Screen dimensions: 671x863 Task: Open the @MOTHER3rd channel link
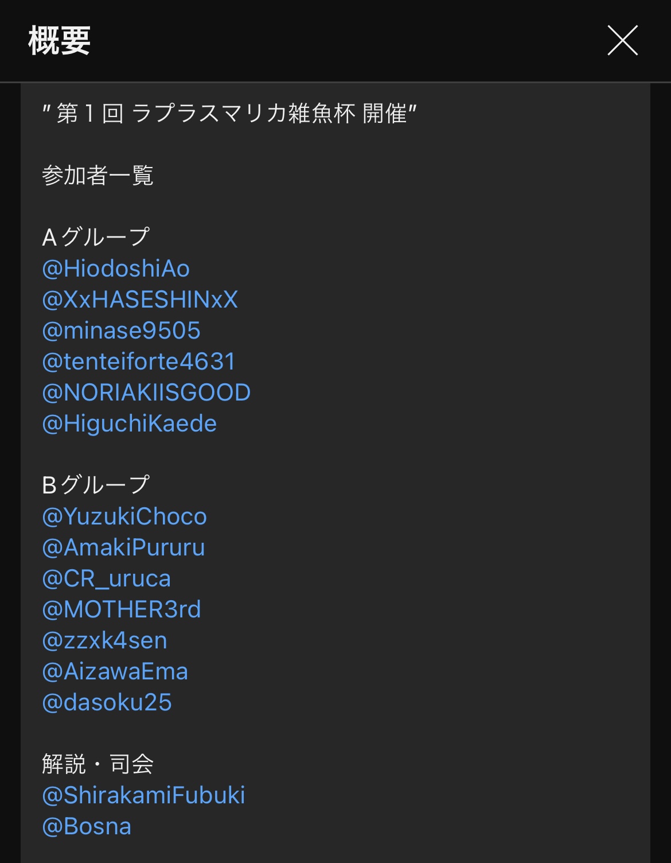tap(122, 609)
